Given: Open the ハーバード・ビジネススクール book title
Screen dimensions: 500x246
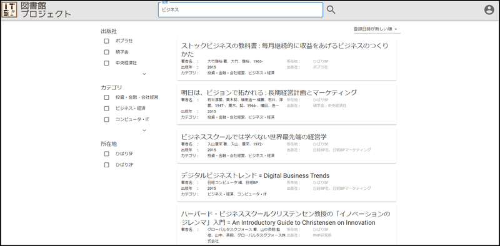Looking at the screenshot, I should coord(286,218).
